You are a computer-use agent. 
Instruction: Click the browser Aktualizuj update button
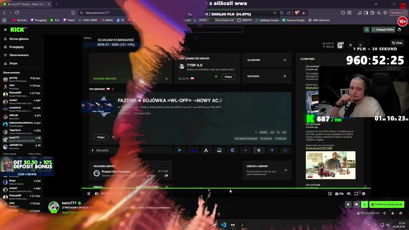tap(398, 13)
